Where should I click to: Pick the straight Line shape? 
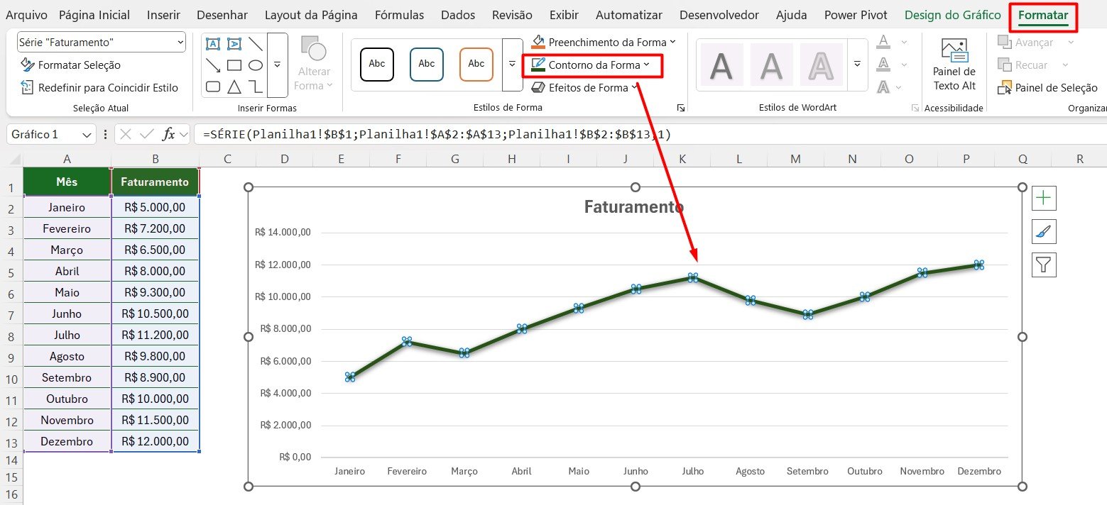(256, 43)
